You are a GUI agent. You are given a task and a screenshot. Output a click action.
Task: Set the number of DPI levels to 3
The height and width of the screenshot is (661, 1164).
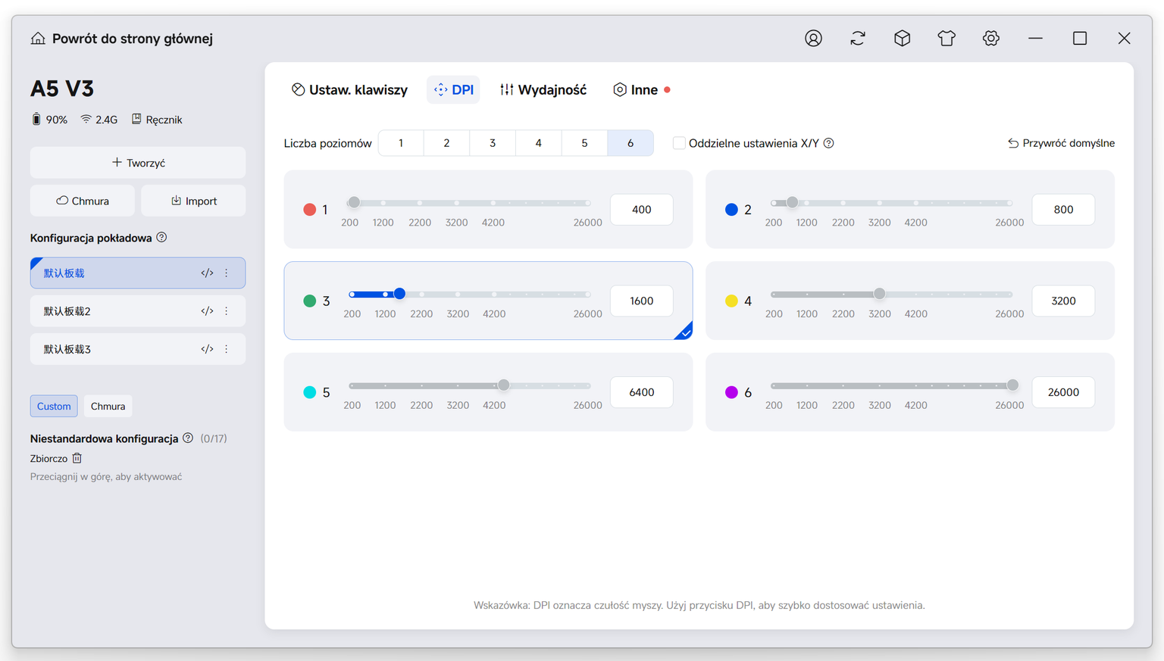tap(493, 143)
